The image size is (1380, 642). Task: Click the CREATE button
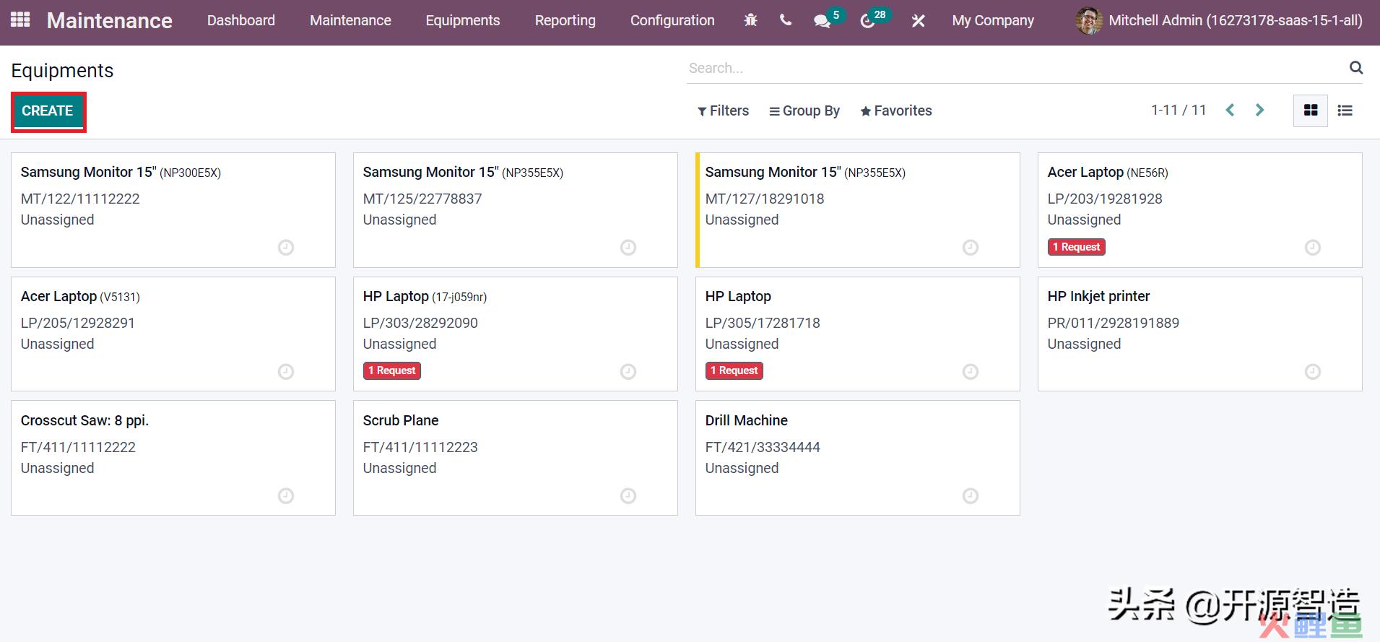48,111
